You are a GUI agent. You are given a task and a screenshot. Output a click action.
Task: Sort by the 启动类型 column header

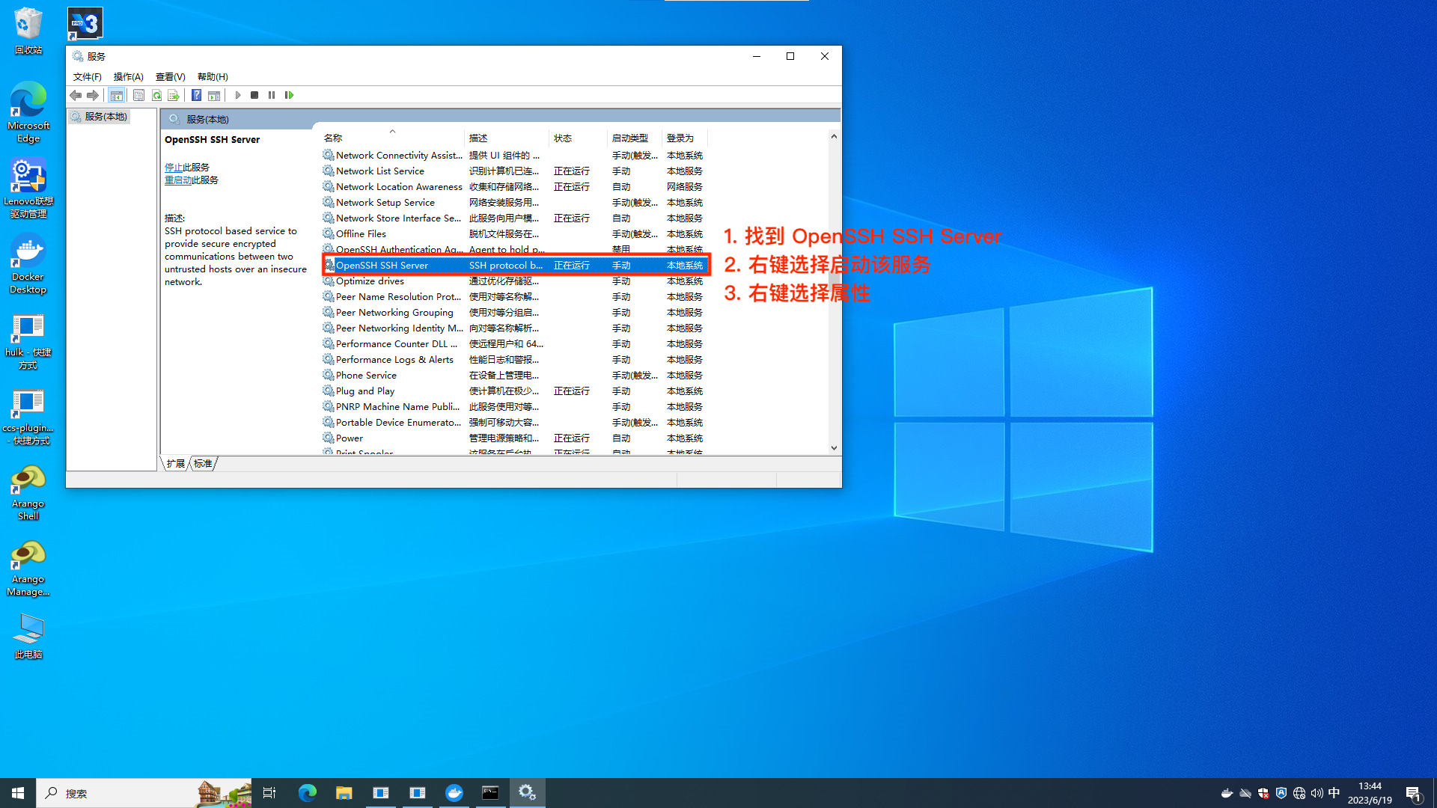pos(635,138)
